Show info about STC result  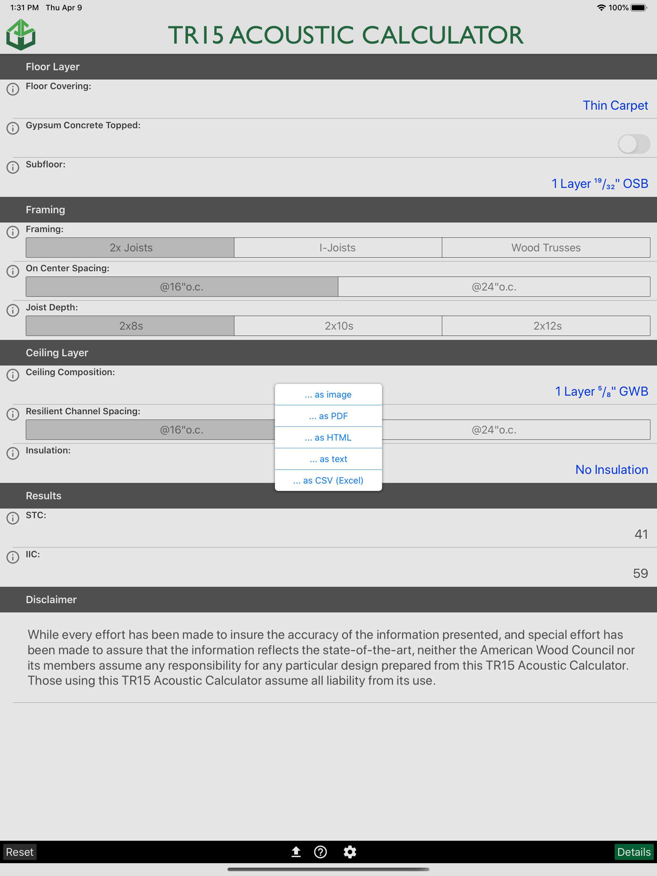click(13, 518)
